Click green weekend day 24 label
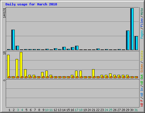 pyautogui.click(x=106, y=110)
